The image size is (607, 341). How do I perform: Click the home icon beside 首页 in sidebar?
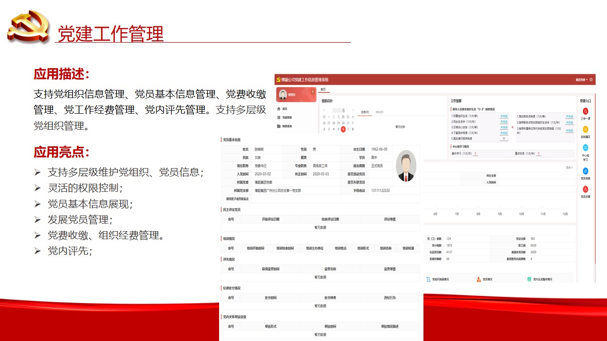click(279, 109)
